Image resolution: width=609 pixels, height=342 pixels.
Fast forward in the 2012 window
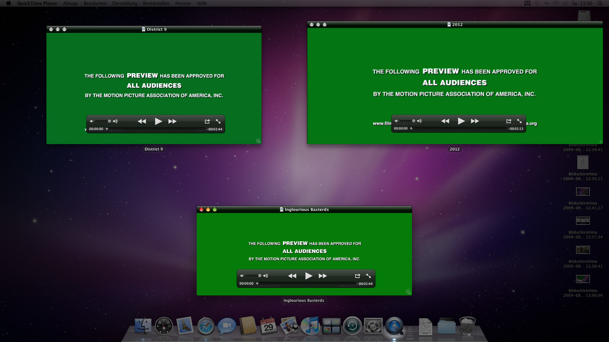point(475,121)
